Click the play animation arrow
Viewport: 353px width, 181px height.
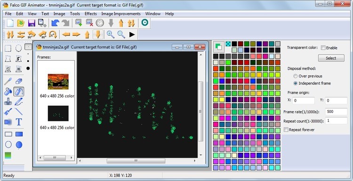click(132, 34)
